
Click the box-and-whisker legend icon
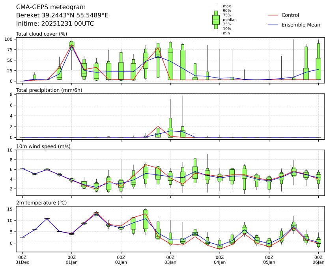click(x=216, y=20)
